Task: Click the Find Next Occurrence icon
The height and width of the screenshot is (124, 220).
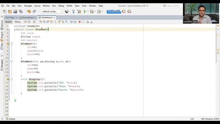Action: (x=48, y=22)
